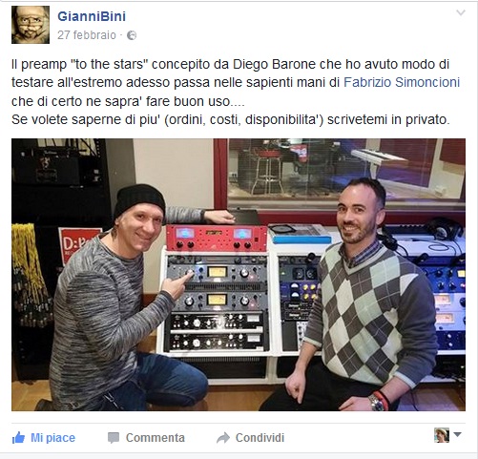Click the Commenta speech bubble icon
478x459 pixels.
(114, 438)
